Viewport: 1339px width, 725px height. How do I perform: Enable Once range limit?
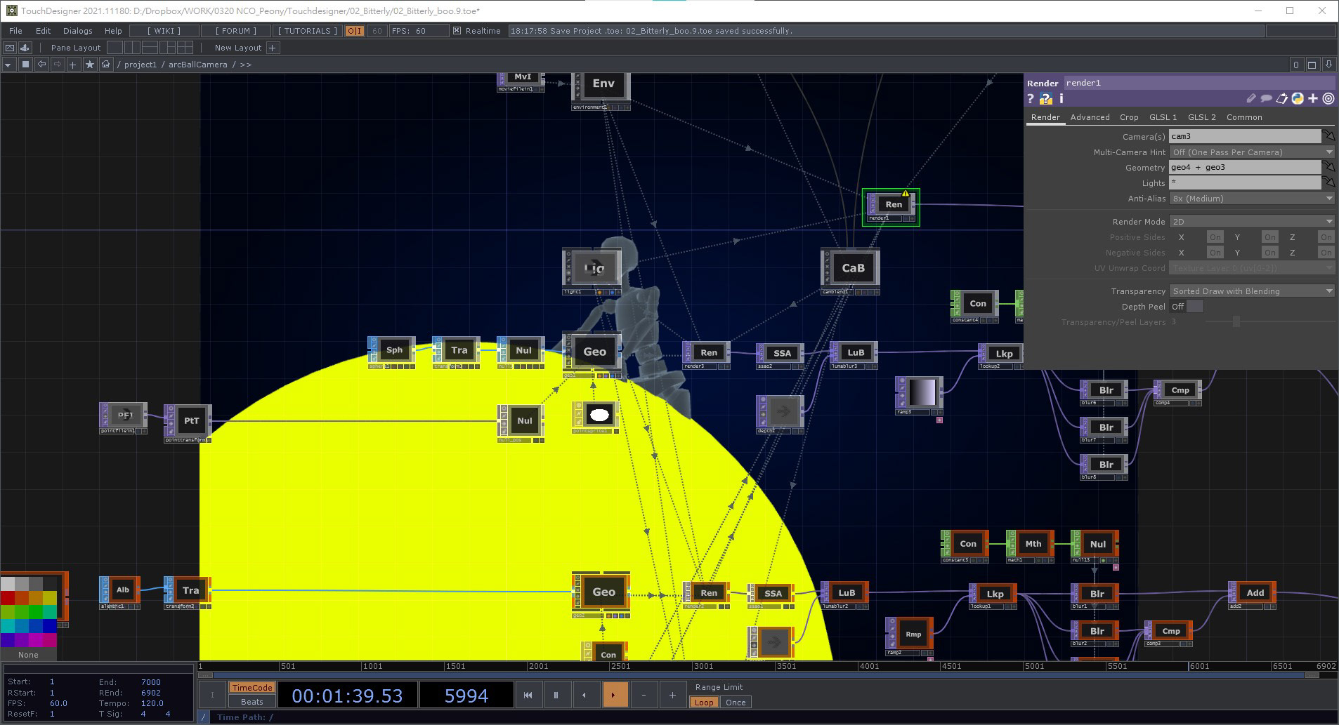(736, 702)
